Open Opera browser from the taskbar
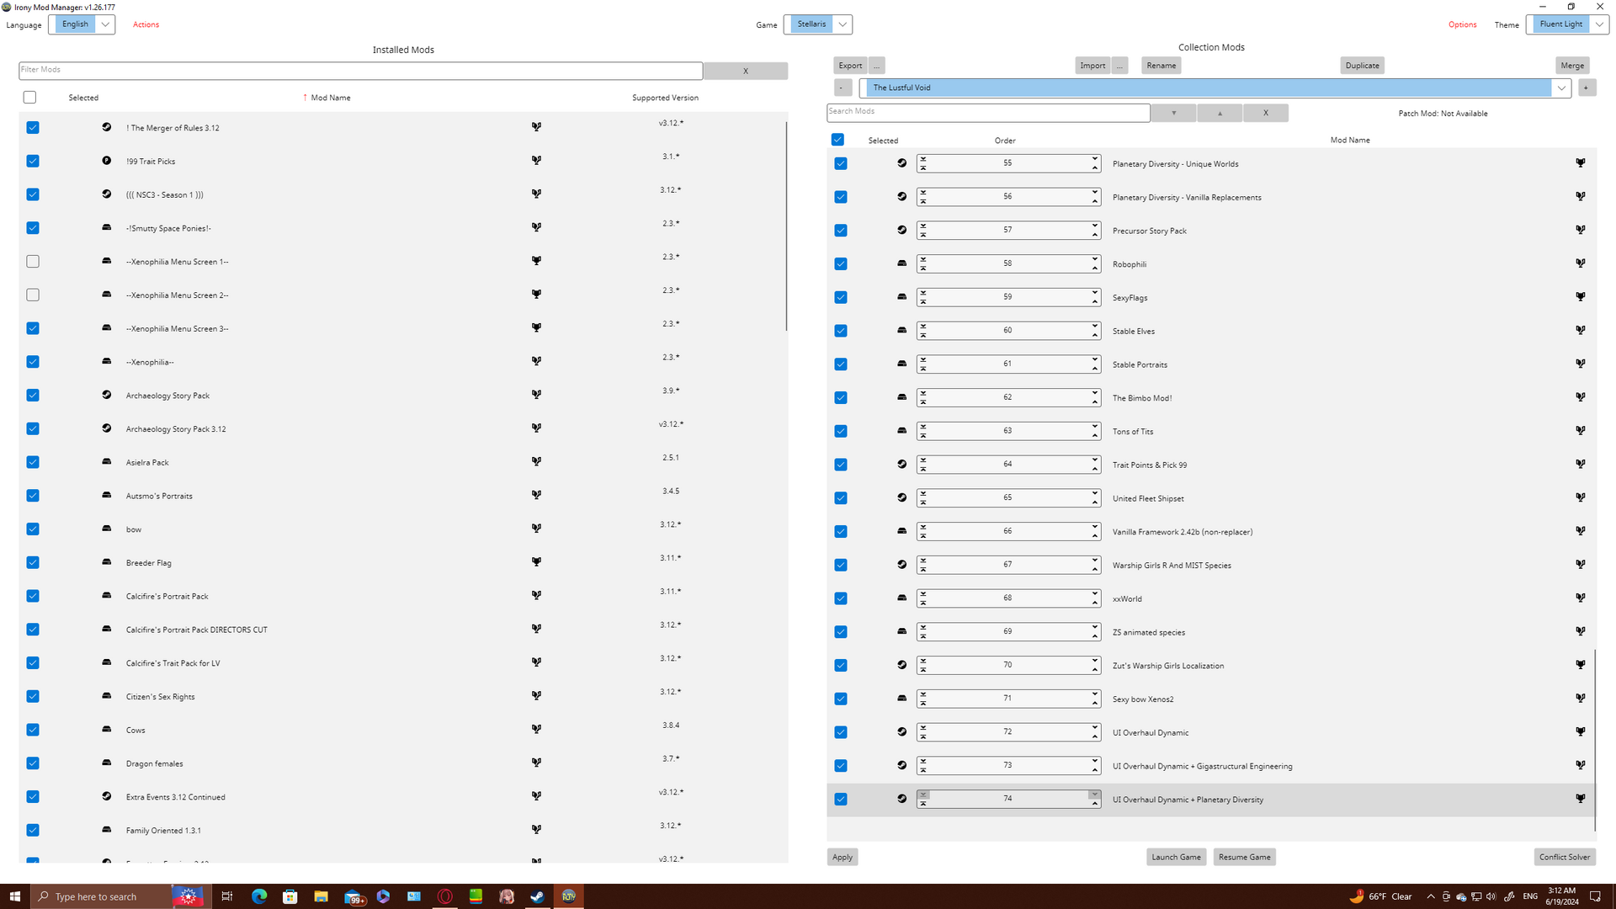The image size is (1616, 909). coord(444,896)
